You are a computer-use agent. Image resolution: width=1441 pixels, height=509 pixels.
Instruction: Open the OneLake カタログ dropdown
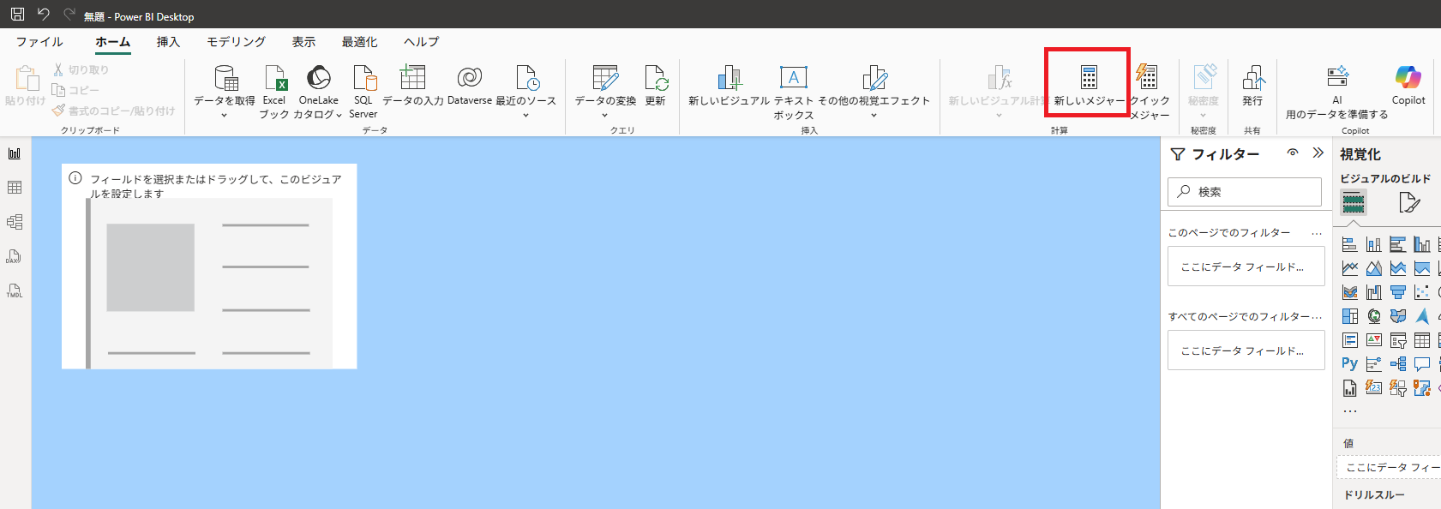318,92
